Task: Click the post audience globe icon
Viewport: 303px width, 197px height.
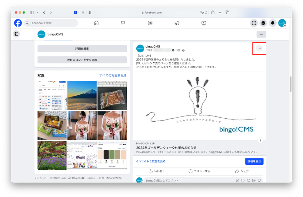Action: [x=183, y=51]
